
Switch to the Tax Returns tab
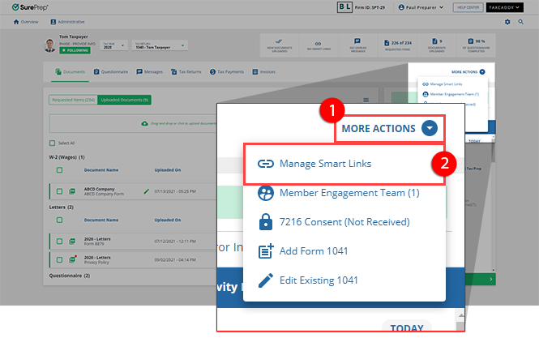coord(186,72)
